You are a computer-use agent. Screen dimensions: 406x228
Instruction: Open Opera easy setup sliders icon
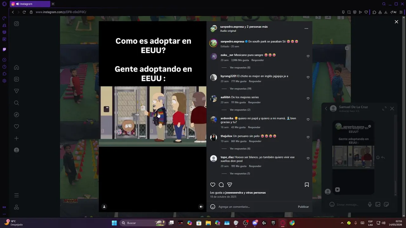401,12
